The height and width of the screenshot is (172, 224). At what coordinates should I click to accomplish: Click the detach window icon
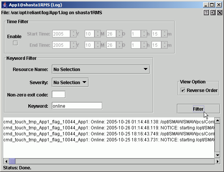(213, 13)
